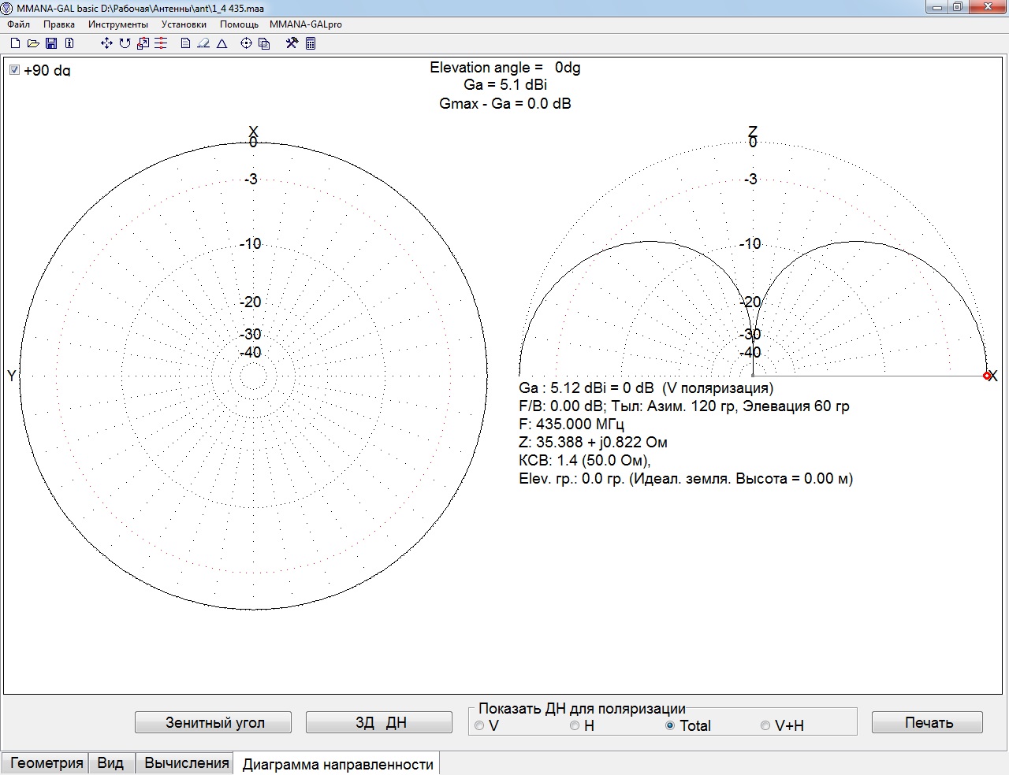
Task: Click the copy pages toolbar icon
Action: 264,43
